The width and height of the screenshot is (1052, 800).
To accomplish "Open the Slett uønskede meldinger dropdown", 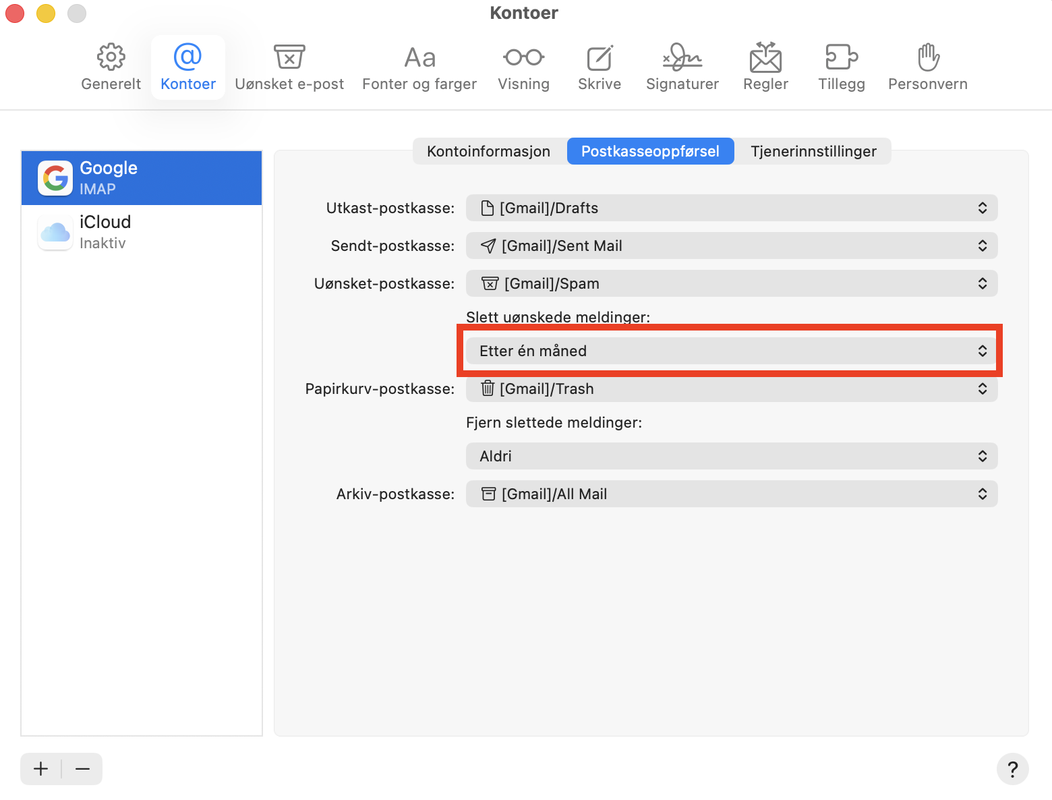I will [732, 351].
